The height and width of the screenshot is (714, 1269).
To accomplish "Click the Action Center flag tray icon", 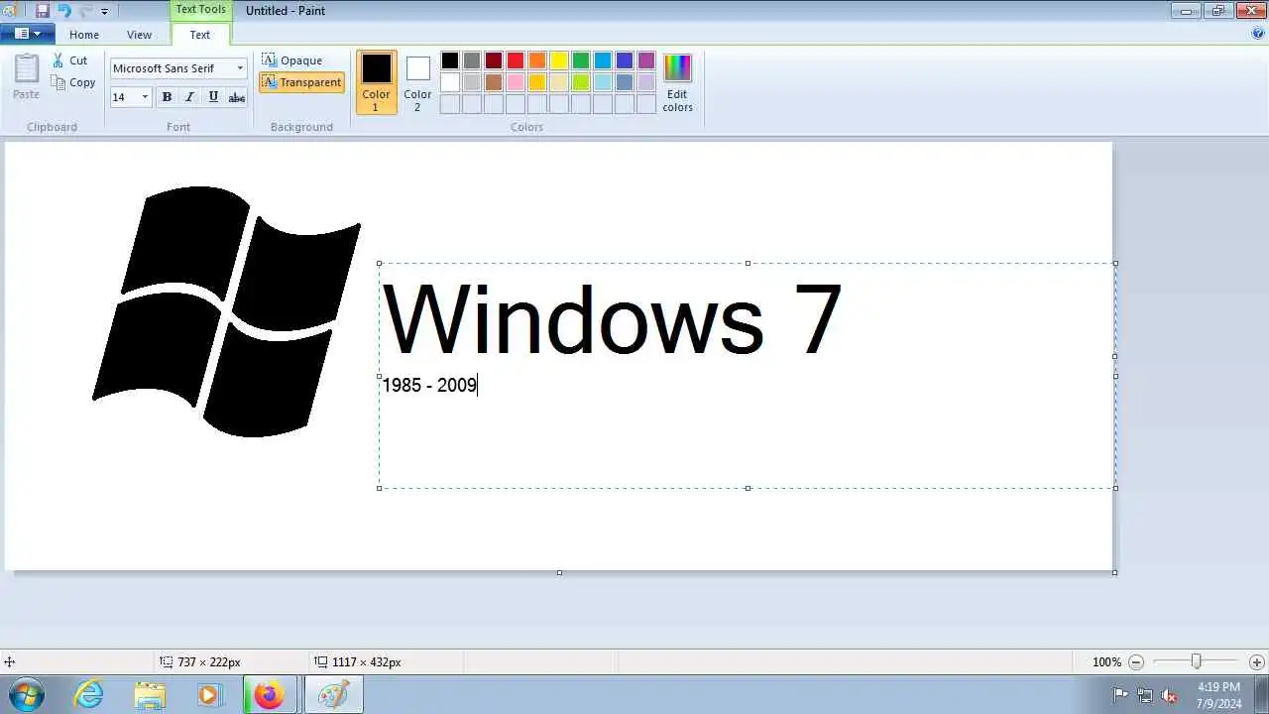I will [1120, 695].
